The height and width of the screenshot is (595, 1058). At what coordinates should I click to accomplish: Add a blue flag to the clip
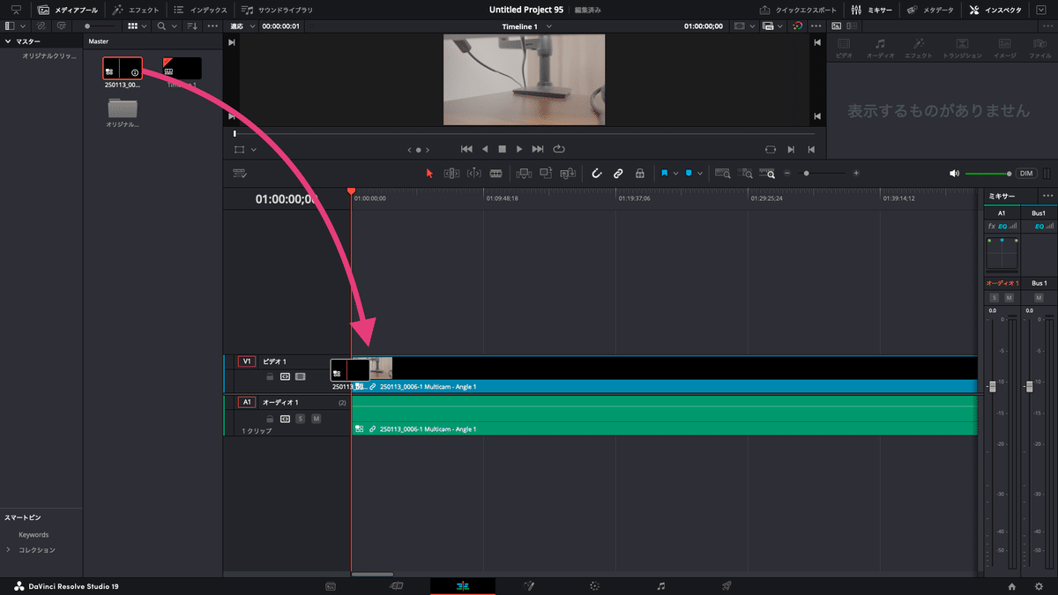click(x=665, y=174)
